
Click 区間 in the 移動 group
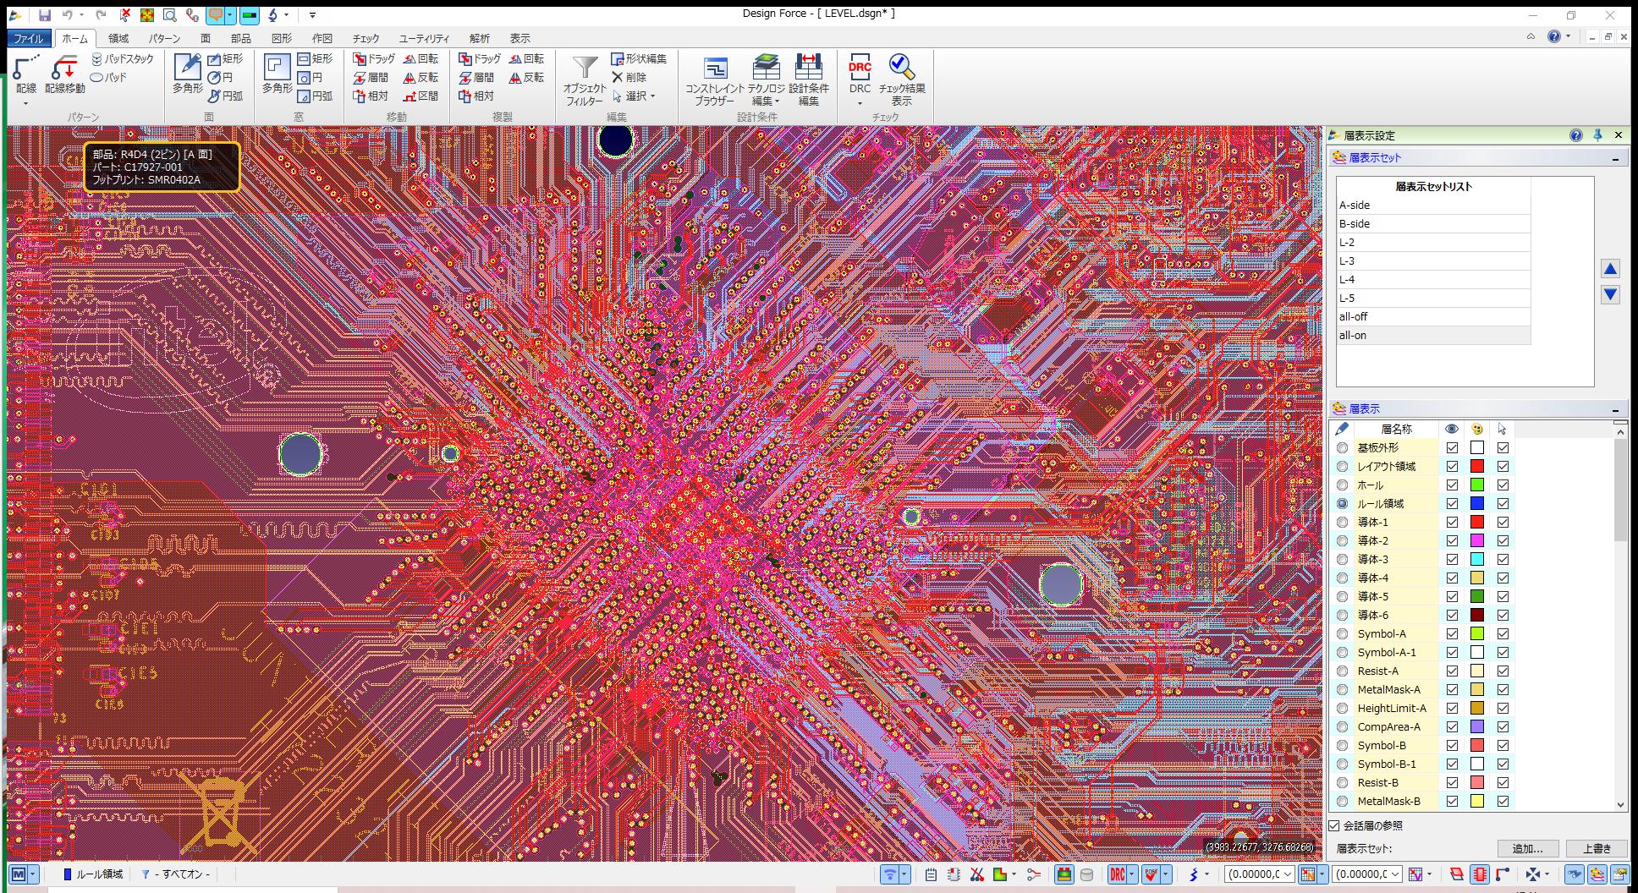(x=420, y=96)
